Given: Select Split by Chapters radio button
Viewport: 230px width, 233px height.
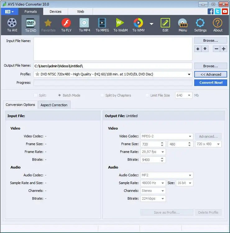Looking at the screenshot, I should coord(102,95).
